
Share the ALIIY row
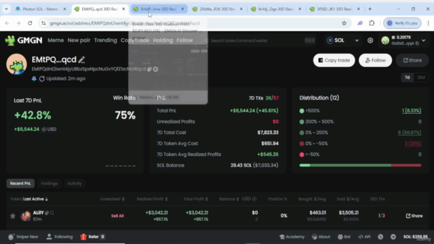point(414,216)
